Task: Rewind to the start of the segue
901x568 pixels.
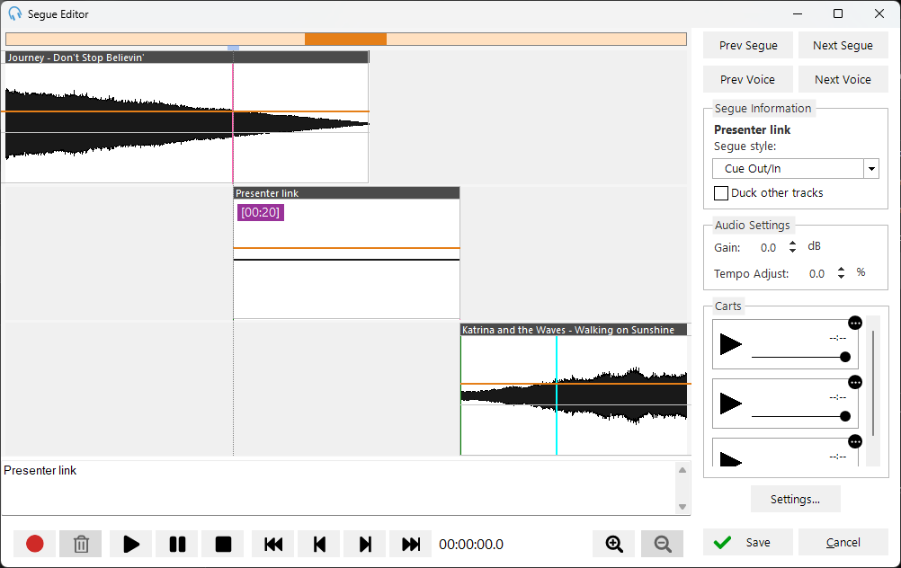Action: (x=273, y=544)
